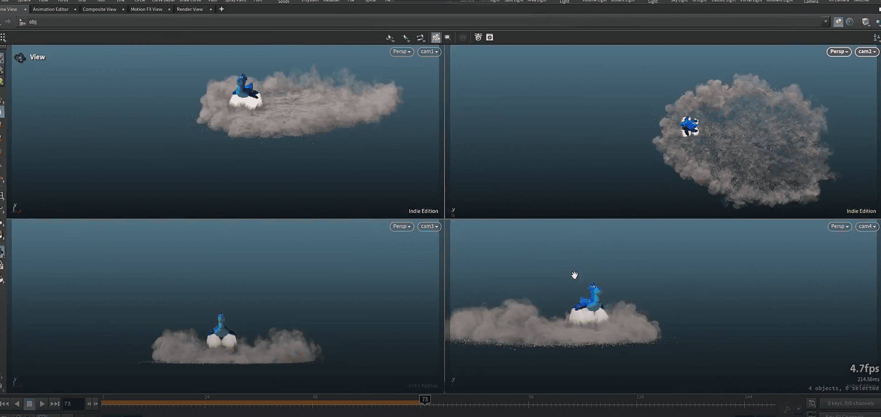
Task: Open the cam3 camera dropdown
Action: tap(429, 226)
